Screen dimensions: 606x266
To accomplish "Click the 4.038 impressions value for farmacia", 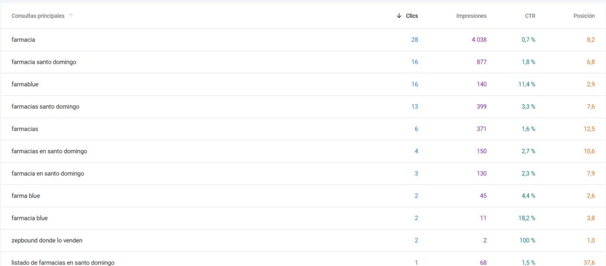I will 479,40.
